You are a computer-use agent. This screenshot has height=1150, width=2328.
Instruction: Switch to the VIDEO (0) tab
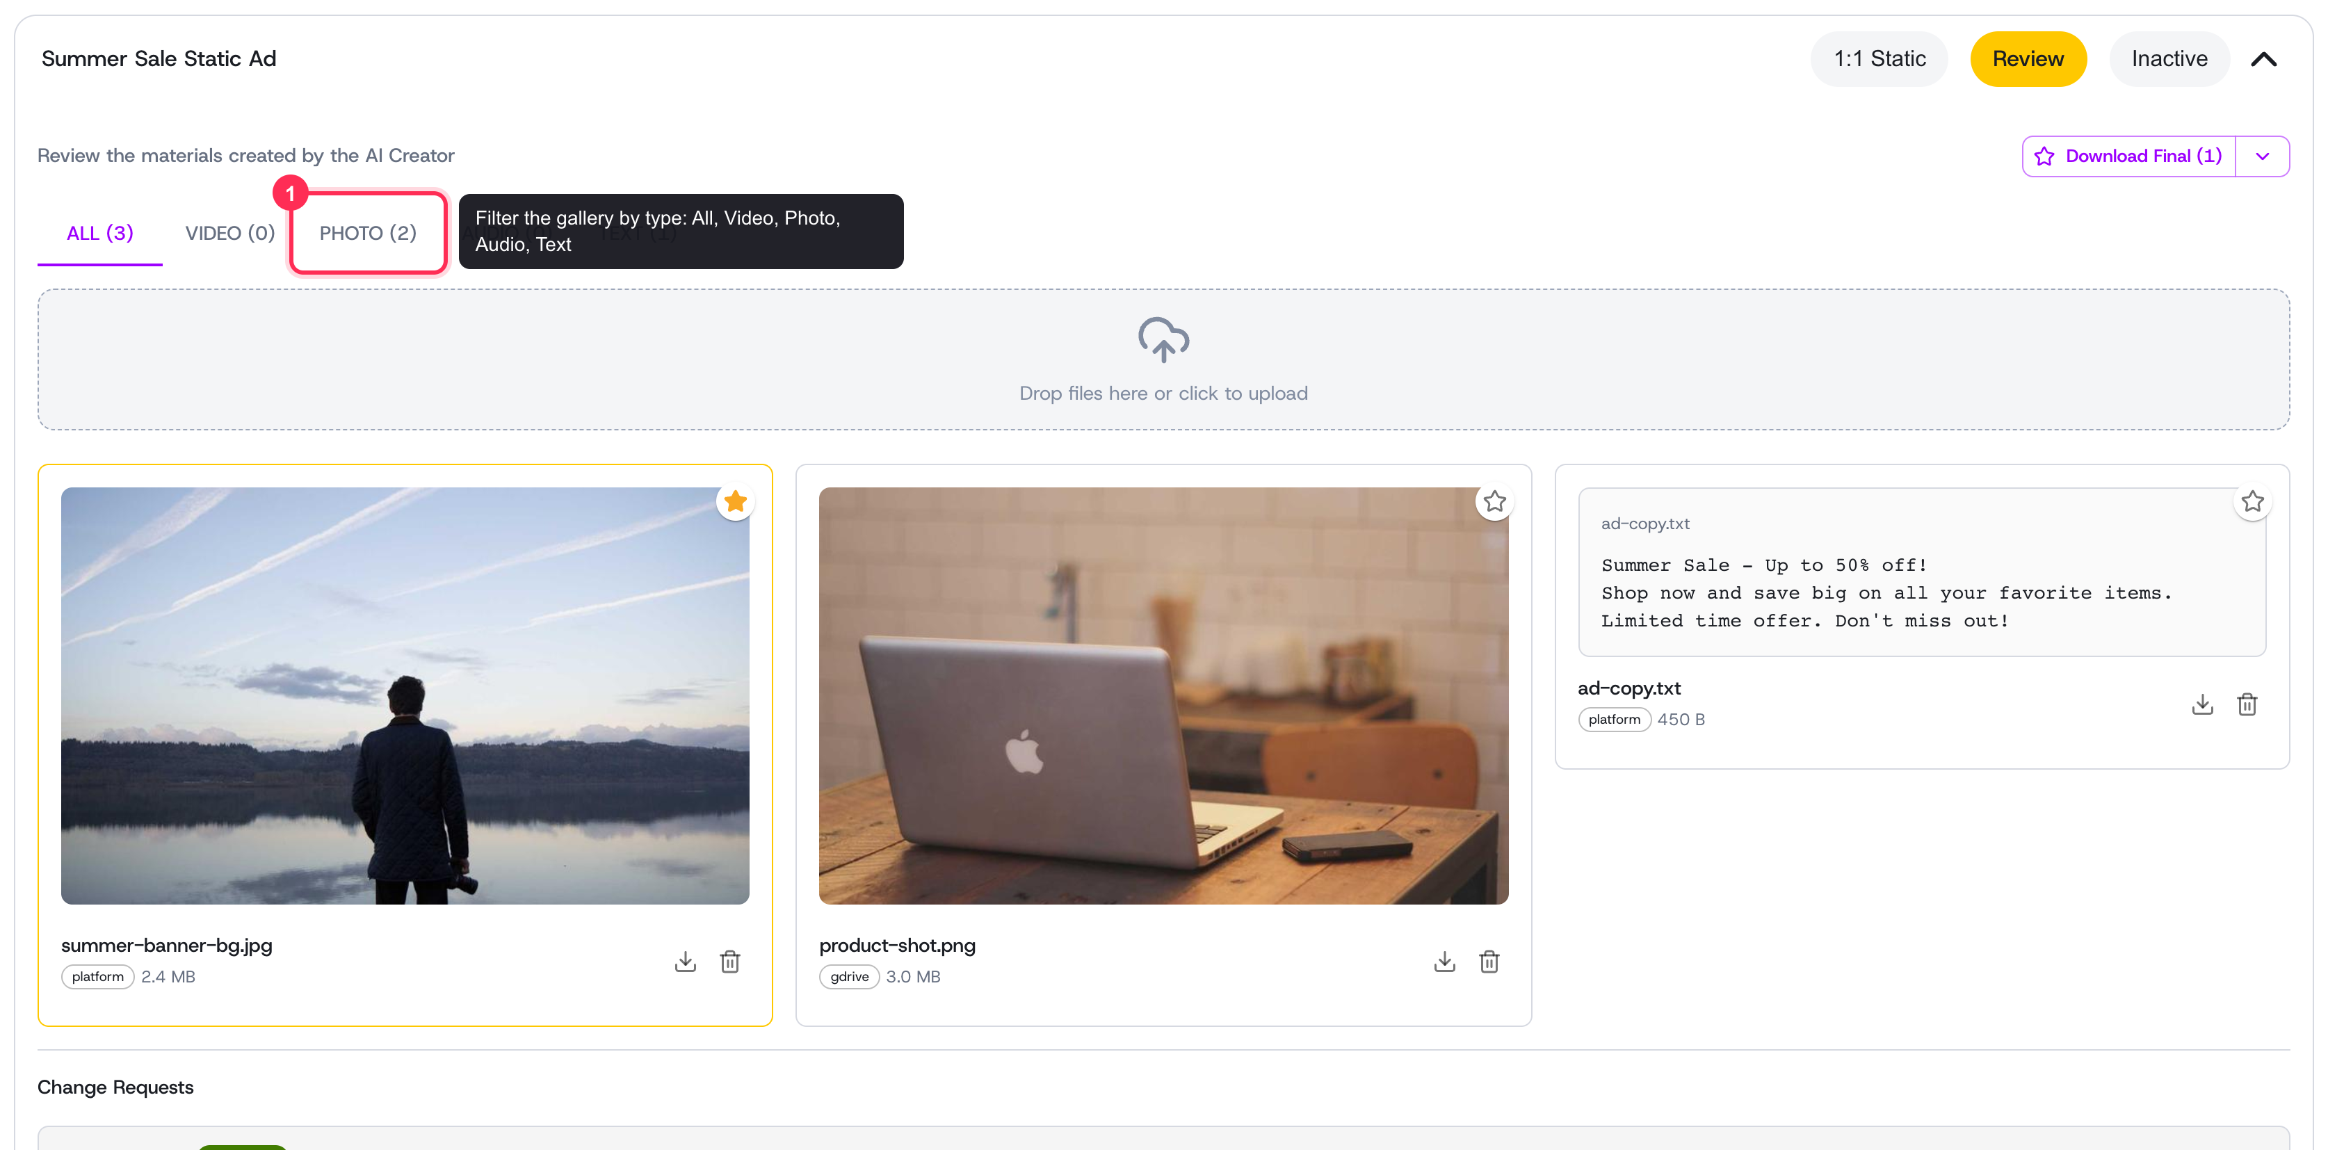(229, 233)
